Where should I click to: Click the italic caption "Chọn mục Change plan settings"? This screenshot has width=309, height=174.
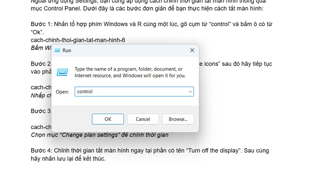pos(99,135)
